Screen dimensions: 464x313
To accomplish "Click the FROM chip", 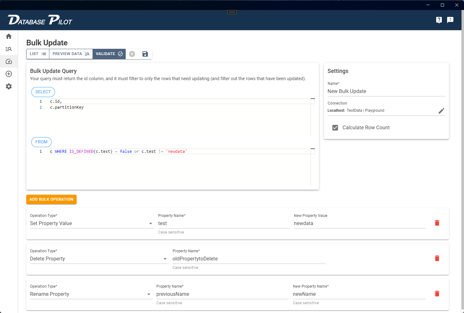I will (x=41, y=142).
